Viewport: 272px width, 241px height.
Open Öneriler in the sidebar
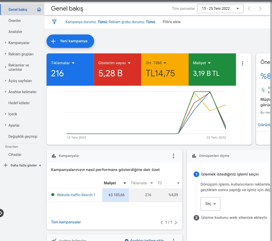15,21
